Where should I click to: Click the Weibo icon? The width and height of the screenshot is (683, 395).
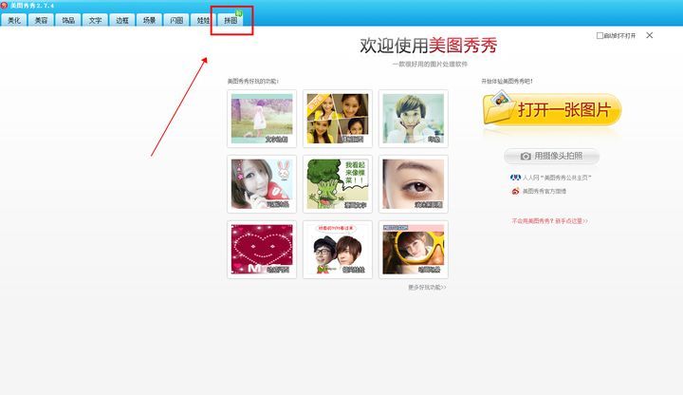point(515,191)
